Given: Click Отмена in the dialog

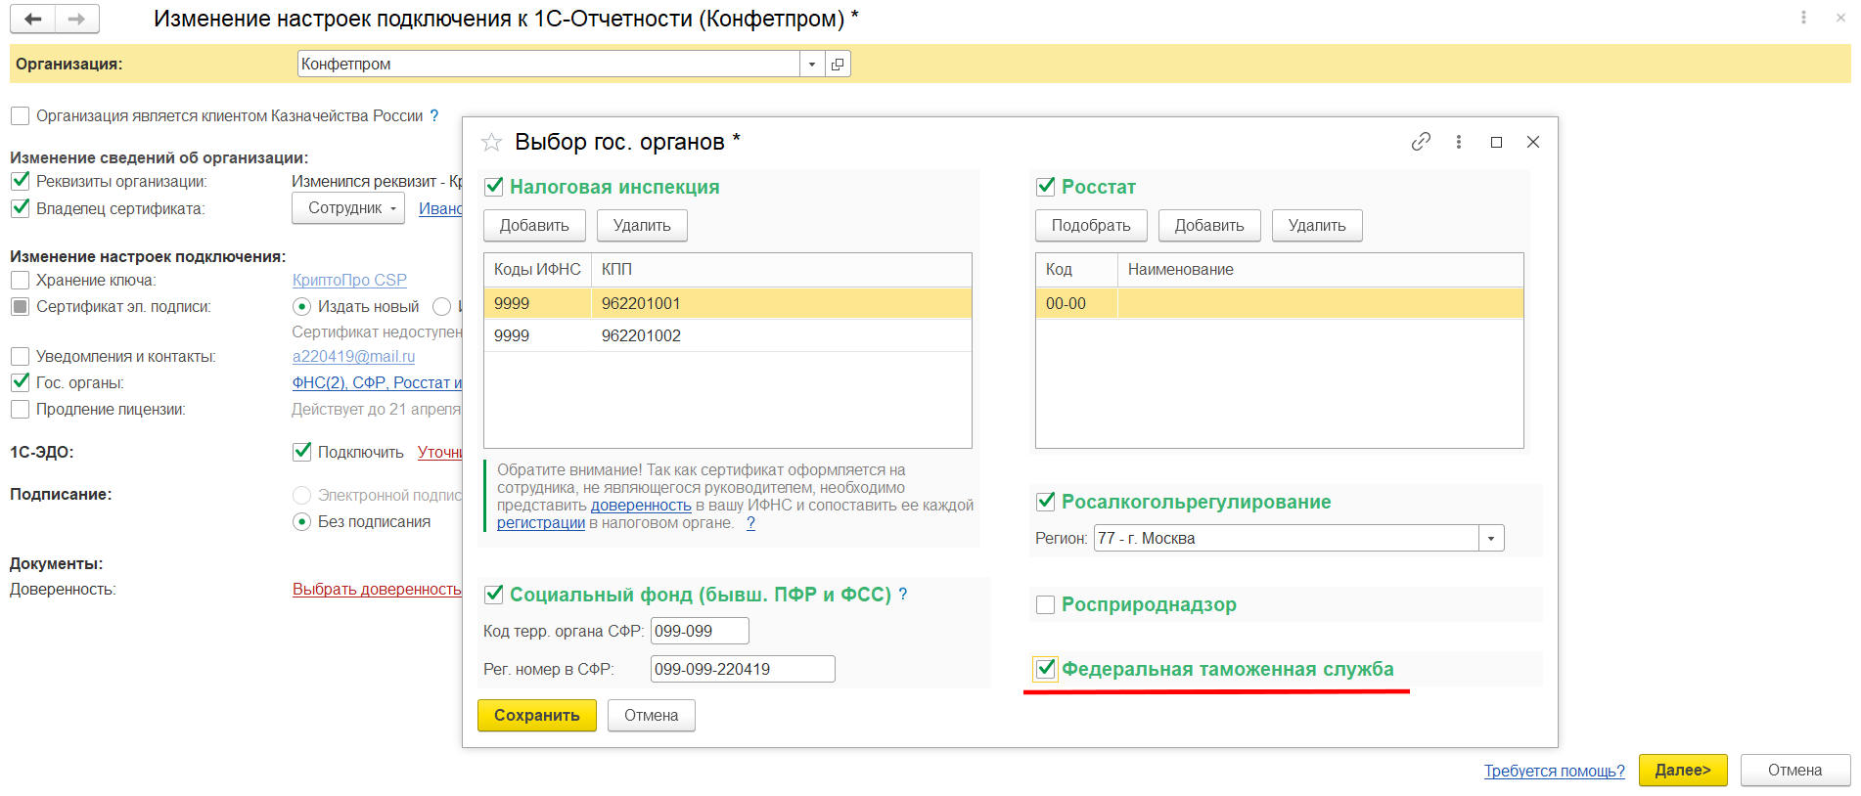Looking at the screenshot, I should (651, 715).
